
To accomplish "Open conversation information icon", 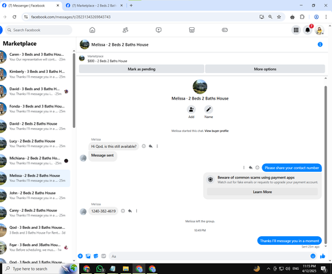I will tap(320, 44).
